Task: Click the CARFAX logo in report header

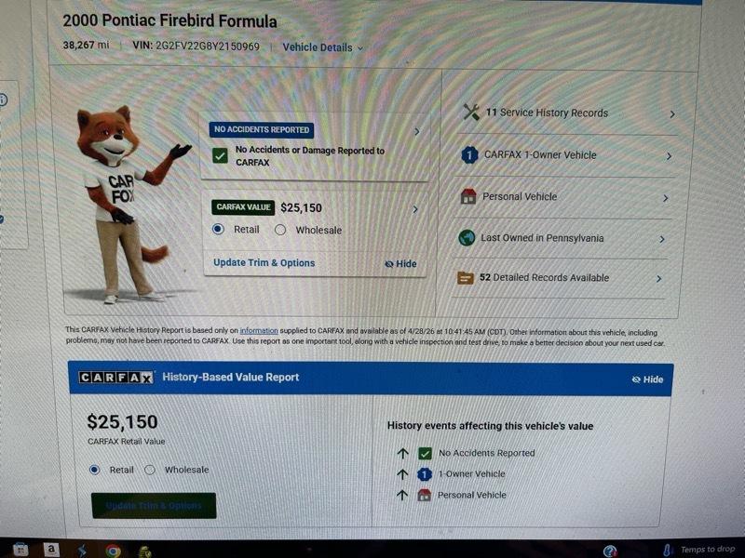Action: tap(115, 378)
